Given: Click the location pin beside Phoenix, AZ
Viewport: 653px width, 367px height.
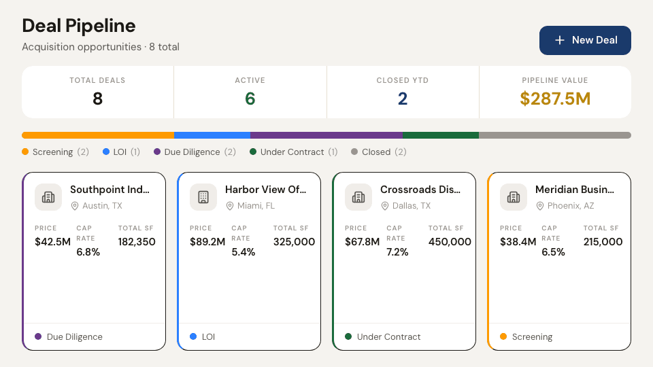Looking at the screenshot, I should pos(539,206).
